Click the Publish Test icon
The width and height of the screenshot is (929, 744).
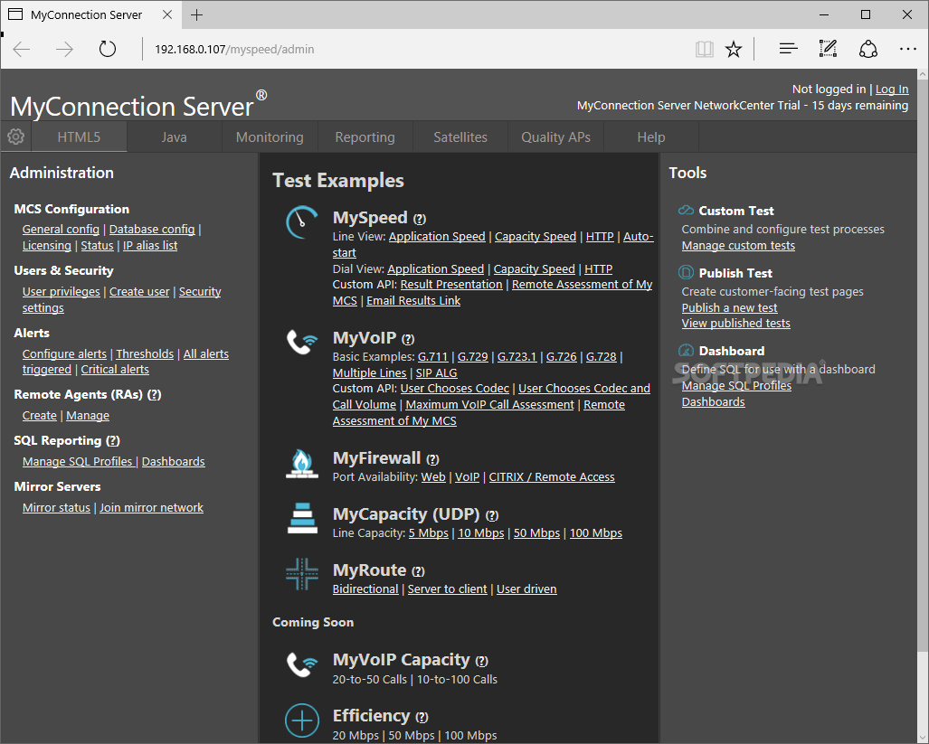[x=686, y=272]
